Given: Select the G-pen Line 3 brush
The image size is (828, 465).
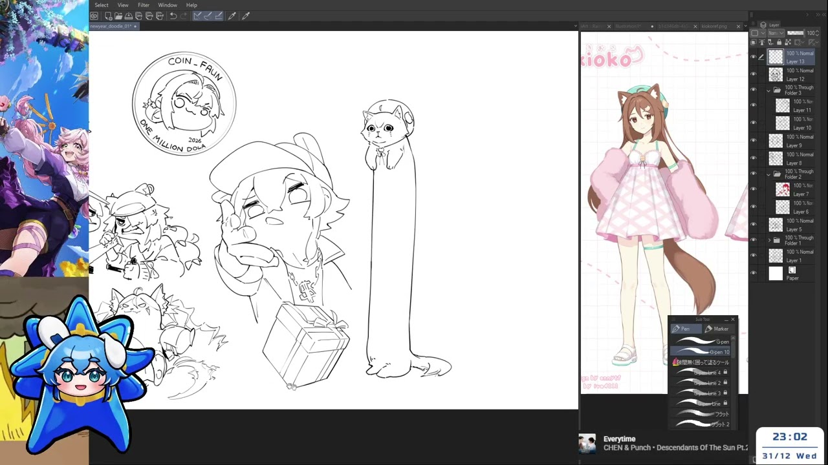Looking at the screenshot, I should click(x=701, y=393).
